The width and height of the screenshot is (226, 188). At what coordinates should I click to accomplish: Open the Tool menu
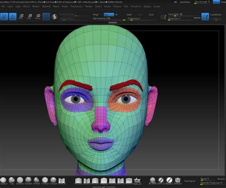pos(125,7)
